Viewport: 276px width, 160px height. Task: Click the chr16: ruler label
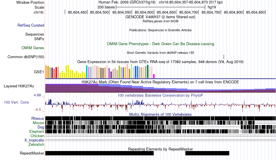39,12
